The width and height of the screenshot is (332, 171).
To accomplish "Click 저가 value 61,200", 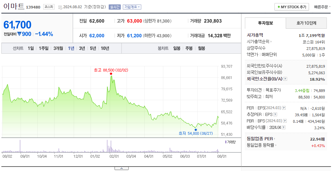I will [134, 36].
